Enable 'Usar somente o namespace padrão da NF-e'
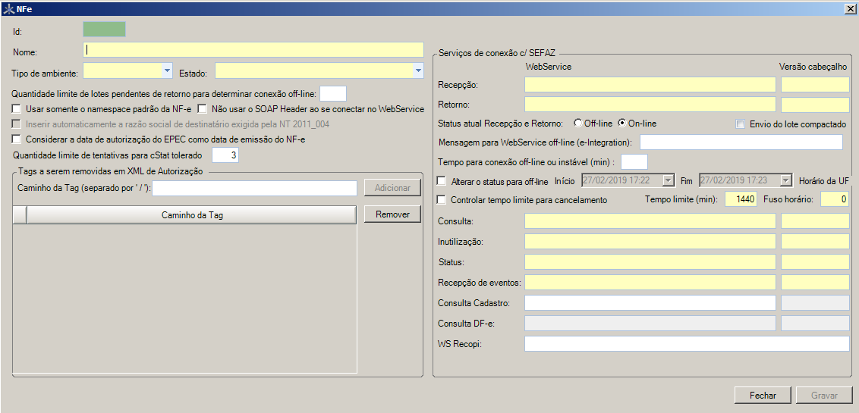 point(17,109)
